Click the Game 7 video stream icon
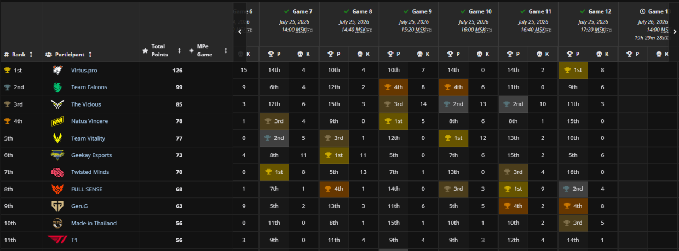The height and width of the screenshot is (251, 679). pos(310,30)
